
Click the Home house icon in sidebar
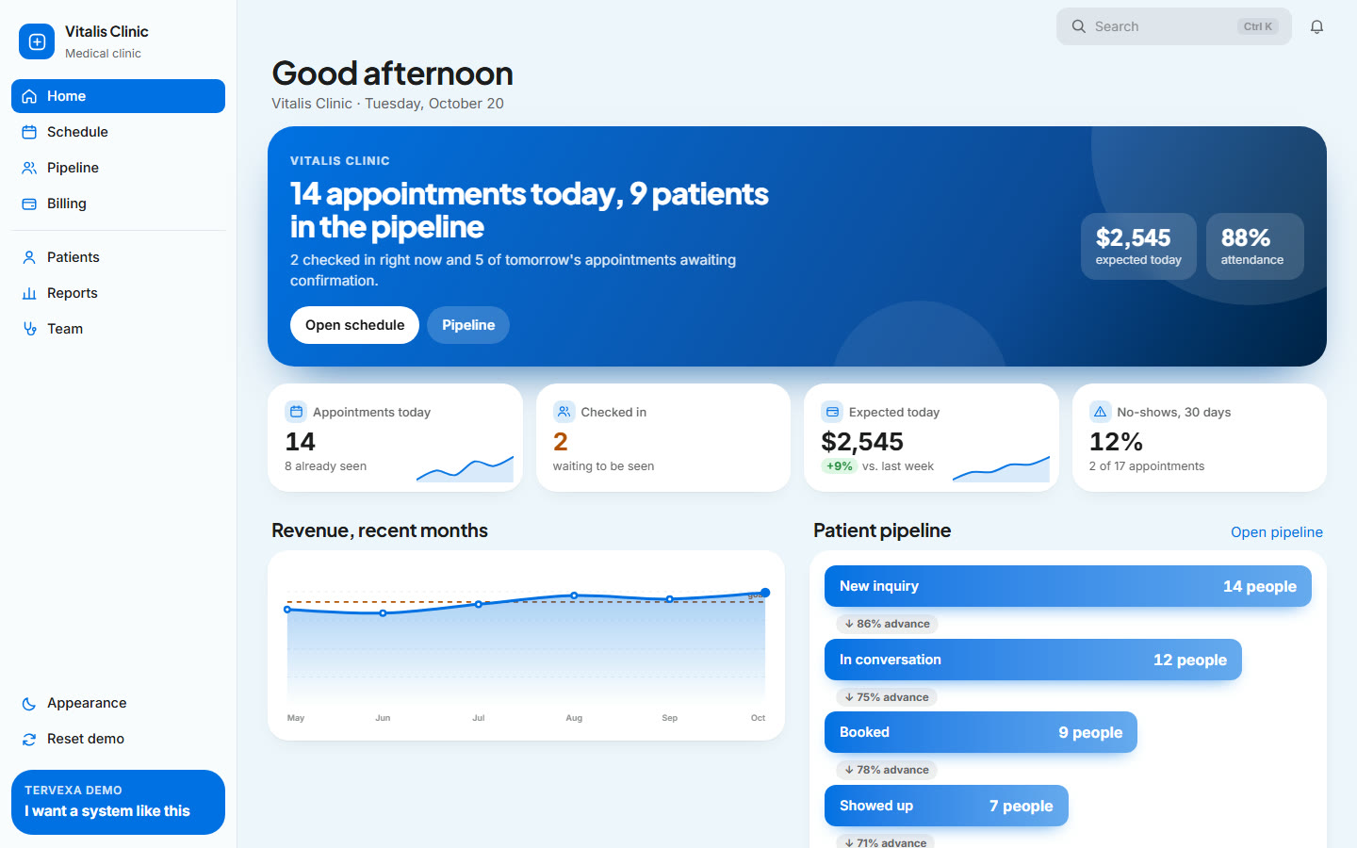(29, 96)
